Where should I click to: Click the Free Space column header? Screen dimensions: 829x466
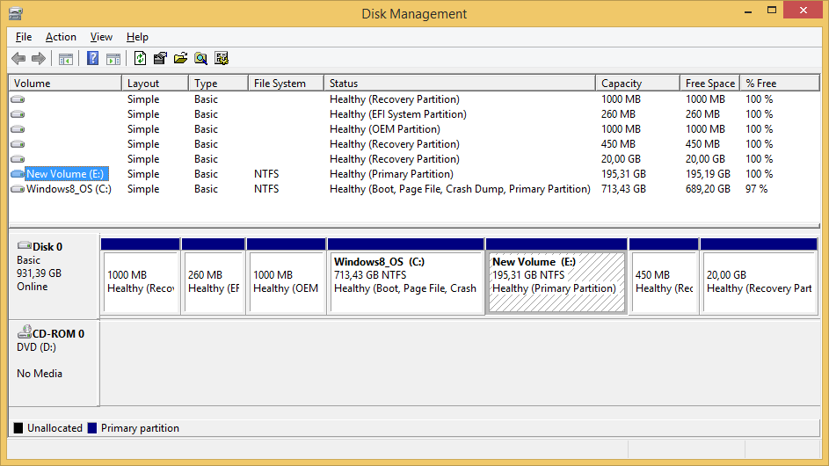tap(709, 84)
